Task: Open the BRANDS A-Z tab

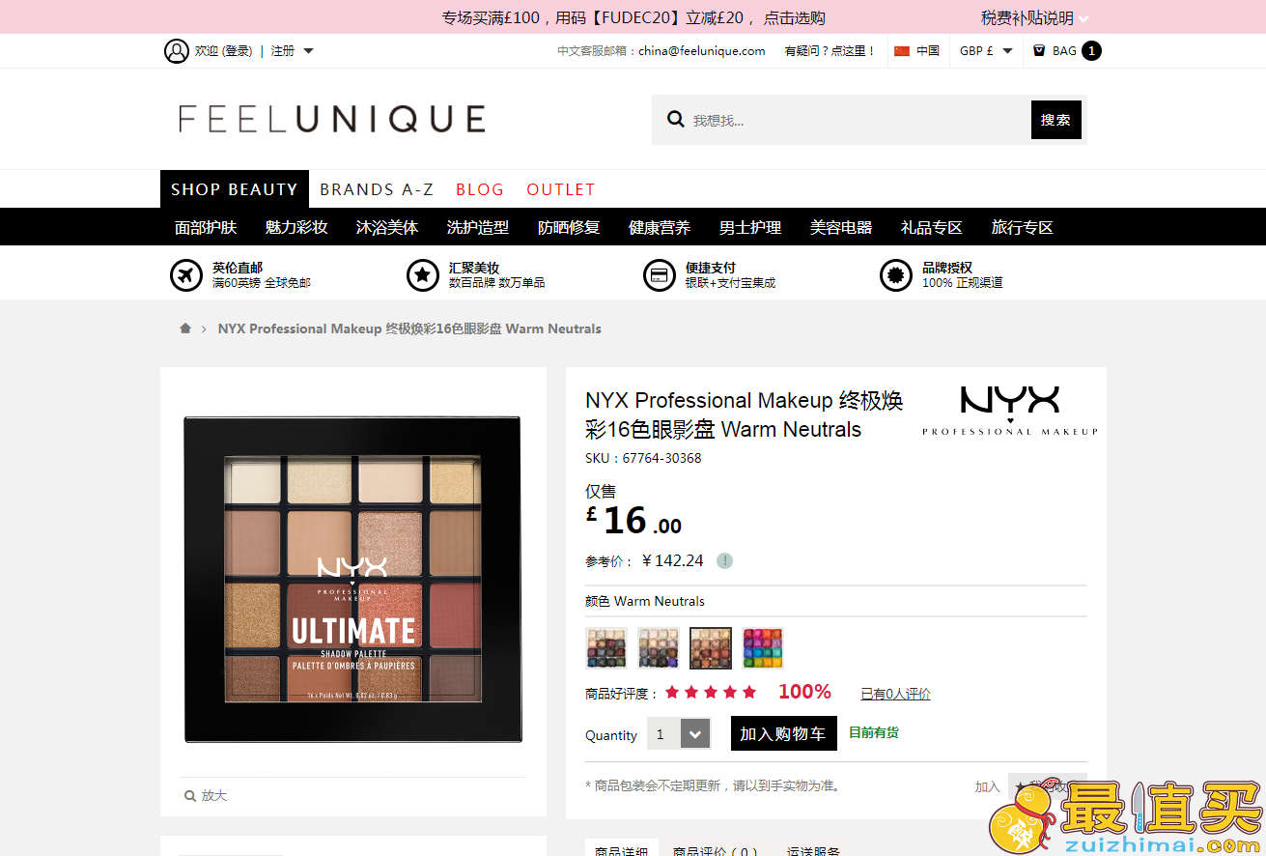Action: [377, 189]
